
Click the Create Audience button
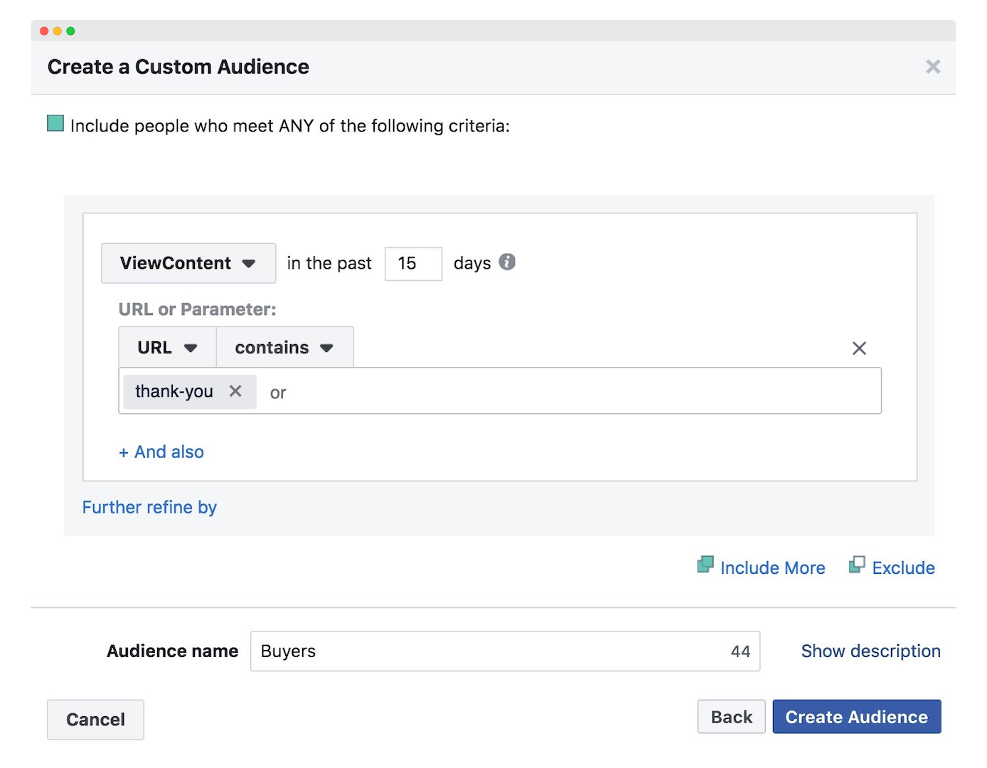[x=857, y=717]
